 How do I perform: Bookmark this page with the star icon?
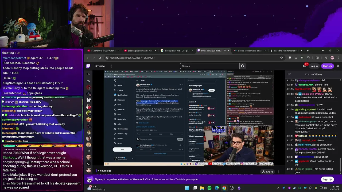[x=281, y=58]
